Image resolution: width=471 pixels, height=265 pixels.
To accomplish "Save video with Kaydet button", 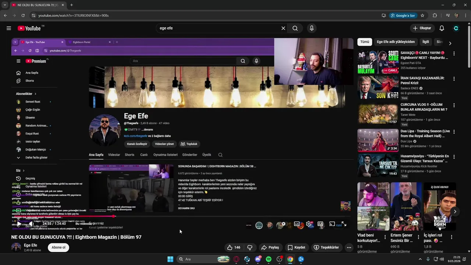I will 296,248.
